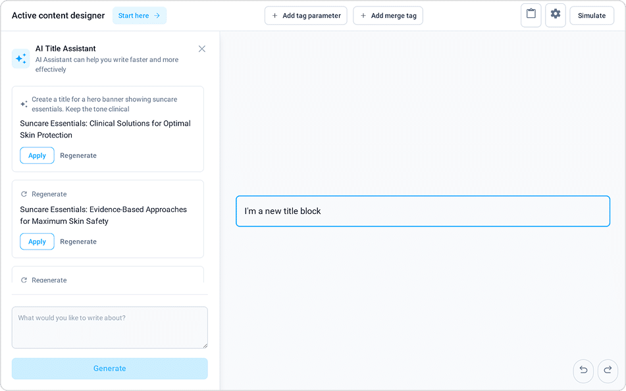Viewport: 626px width, 391px height.
Task: Open the Start here guide
Action: (x=139, y=16)
